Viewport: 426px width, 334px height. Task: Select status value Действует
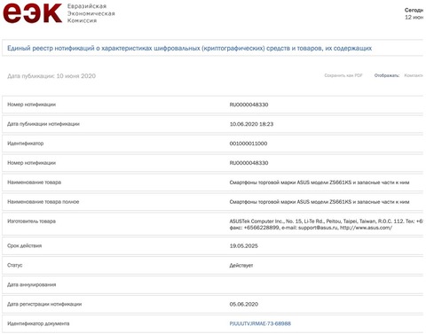(x=241, y=266)
